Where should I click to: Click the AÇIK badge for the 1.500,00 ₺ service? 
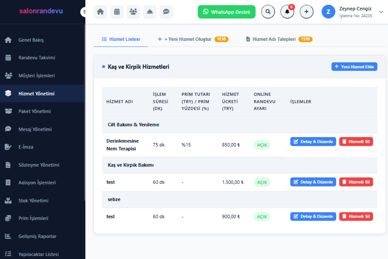pyautogui.click(x=262, y=182)
